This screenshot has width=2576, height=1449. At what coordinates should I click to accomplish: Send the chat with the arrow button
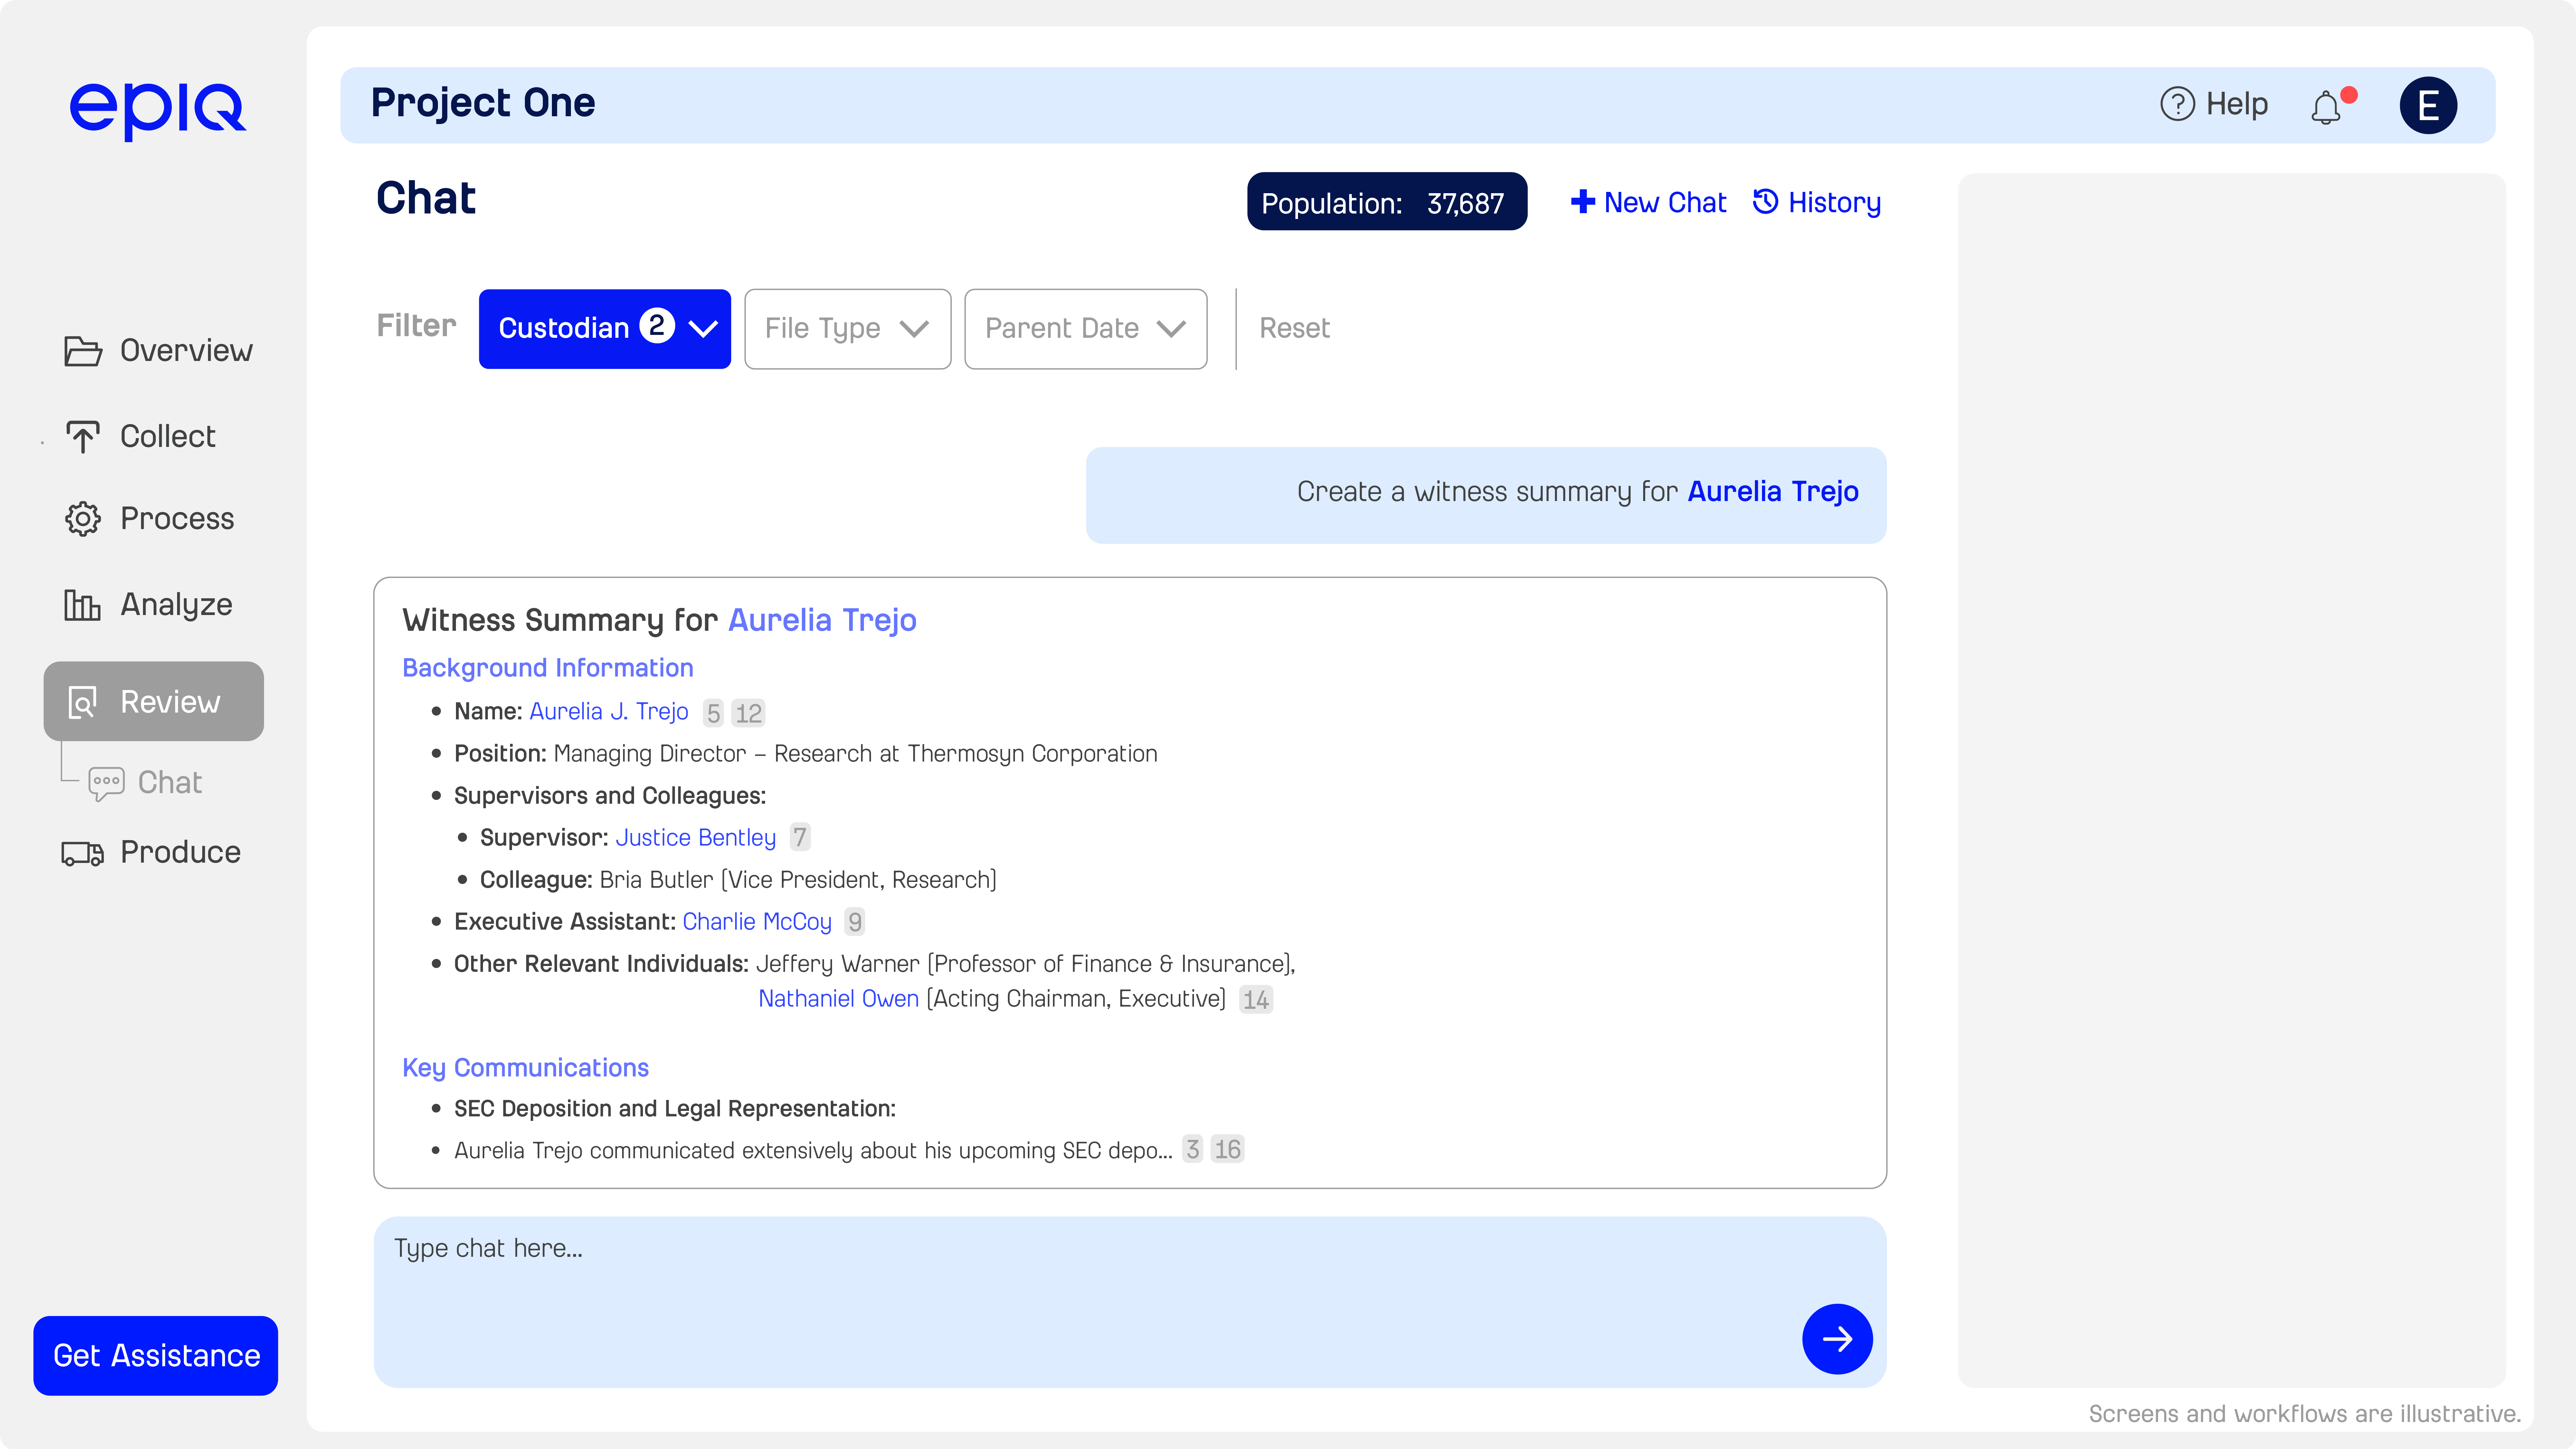pos(1837,1339)
